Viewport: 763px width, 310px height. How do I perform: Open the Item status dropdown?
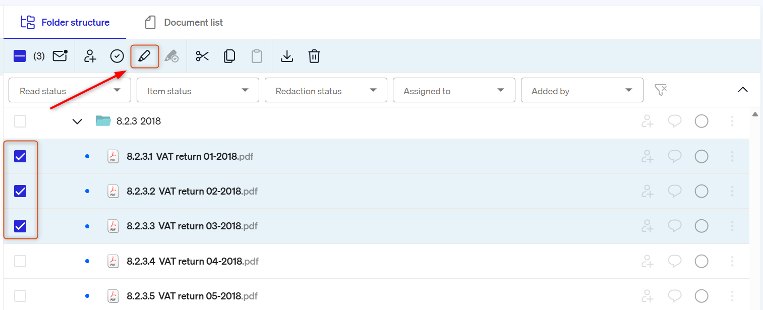198,90
